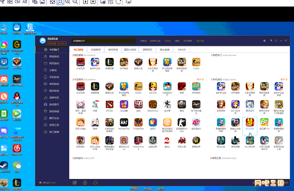The width and height of the screenshot is (294, 191).
Task: Switch to the 热游推荐 tab
Action: click(x=96, y=50)
